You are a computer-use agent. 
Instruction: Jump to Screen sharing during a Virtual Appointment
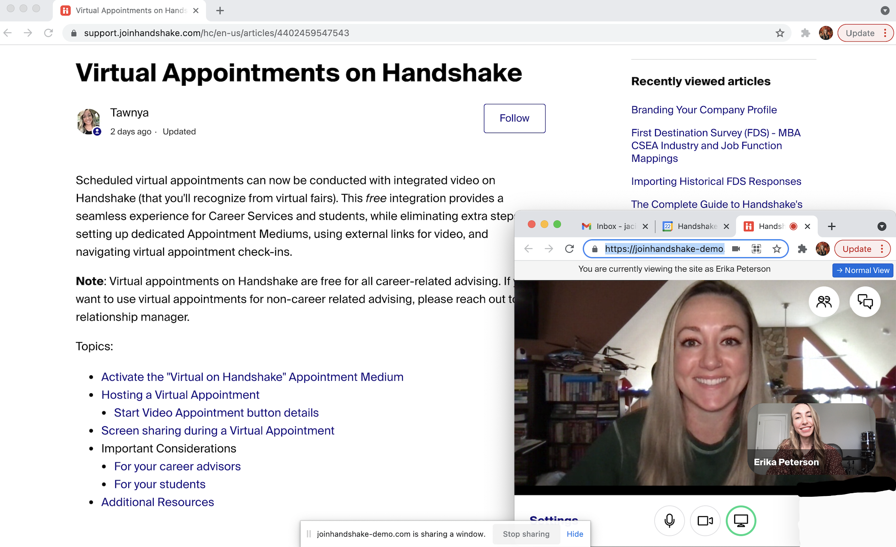(218, 430)
